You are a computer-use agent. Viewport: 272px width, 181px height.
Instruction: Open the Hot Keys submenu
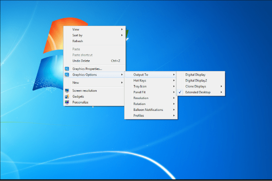(140, 81)
